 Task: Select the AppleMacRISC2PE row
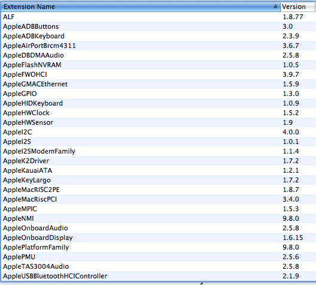click(x=159, y=190)
